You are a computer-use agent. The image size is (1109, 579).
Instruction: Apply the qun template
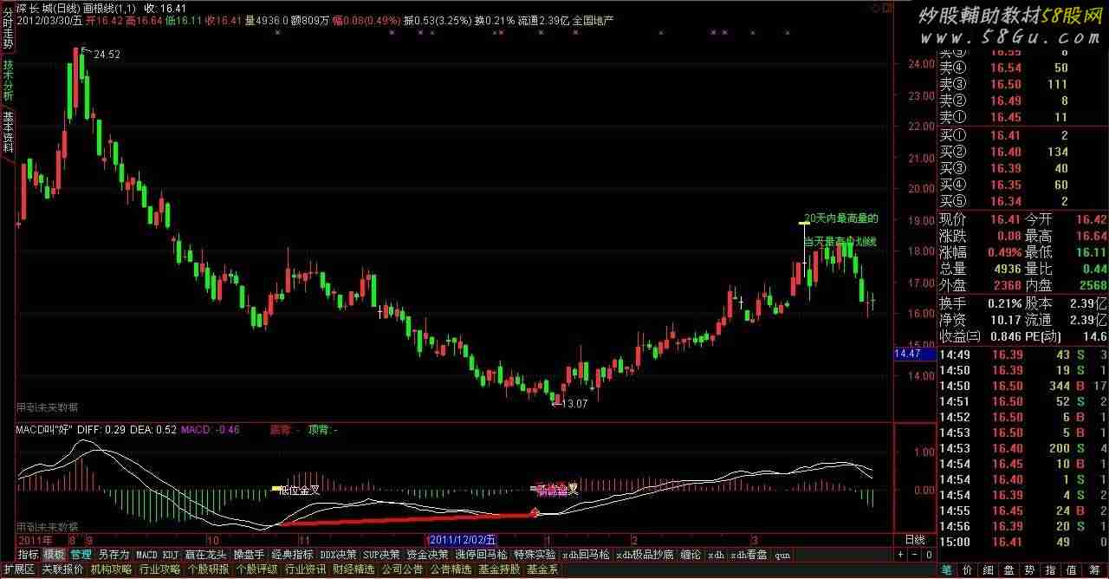click(781, 555)
